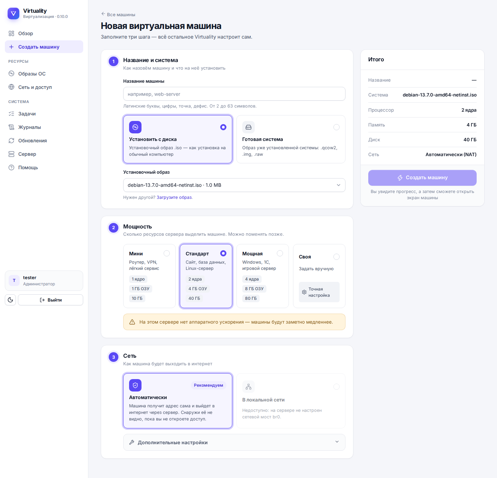This screenshot has width=497, height=478.
Task: Click the Задачи checklist icon
Action: 11,114
